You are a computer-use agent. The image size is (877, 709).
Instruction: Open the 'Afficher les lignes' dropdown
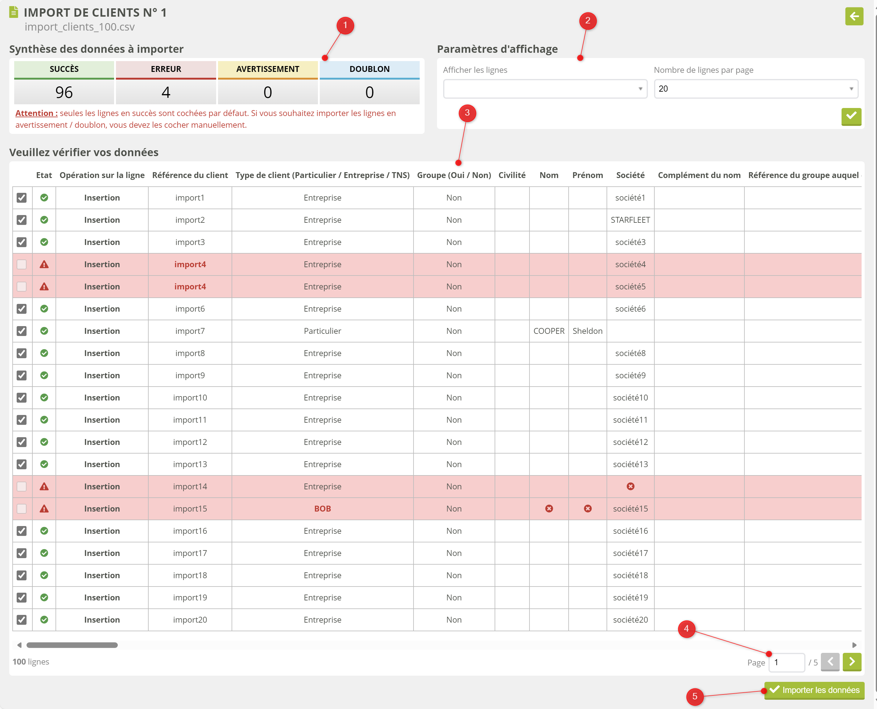(545, 89)
